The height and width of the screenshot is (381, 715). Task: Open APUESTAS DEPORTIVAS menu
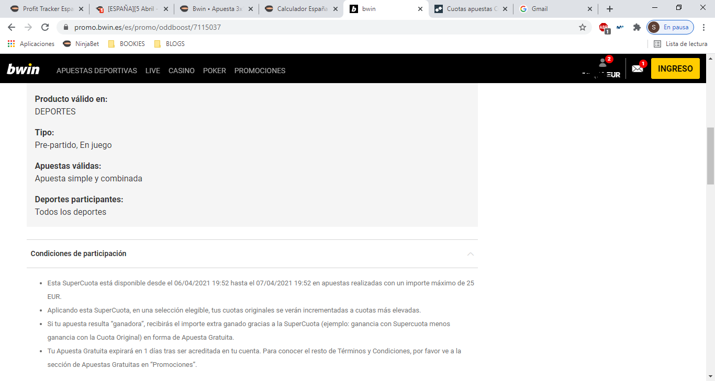click(x=97, y=71)
